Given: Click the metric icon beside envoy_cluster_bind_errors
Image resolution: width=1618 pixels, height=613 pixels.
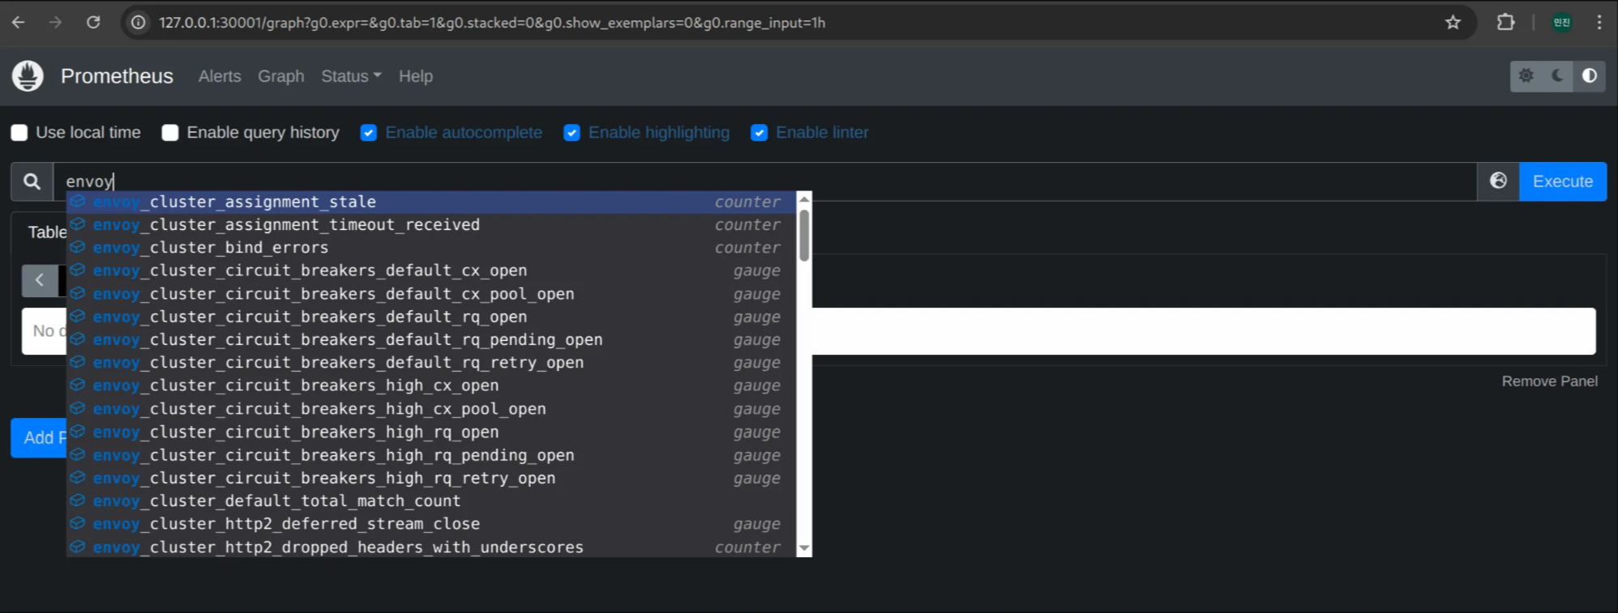Looking at the screenshot, I should (x=78, y=247).
